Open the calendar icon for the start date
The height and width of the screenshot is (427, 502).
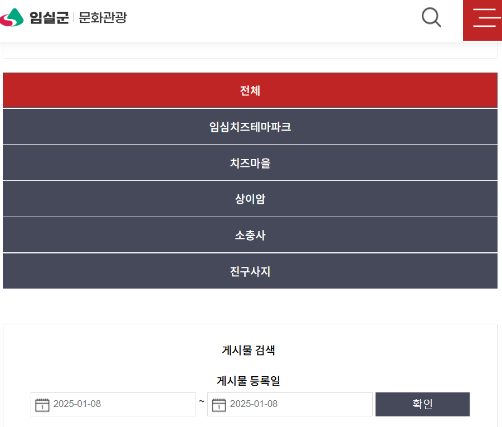tap(42, 404)
